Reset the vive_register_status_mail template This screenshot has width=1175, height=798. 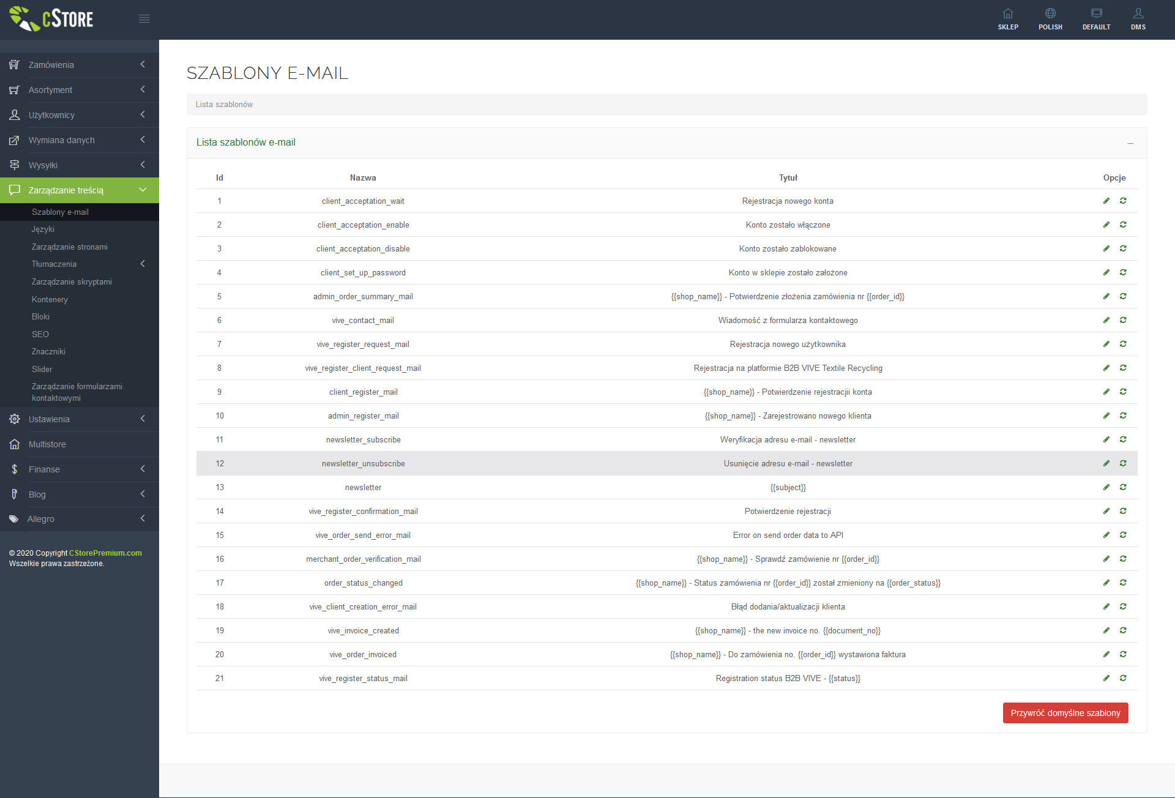click(x=1123, y=678)
